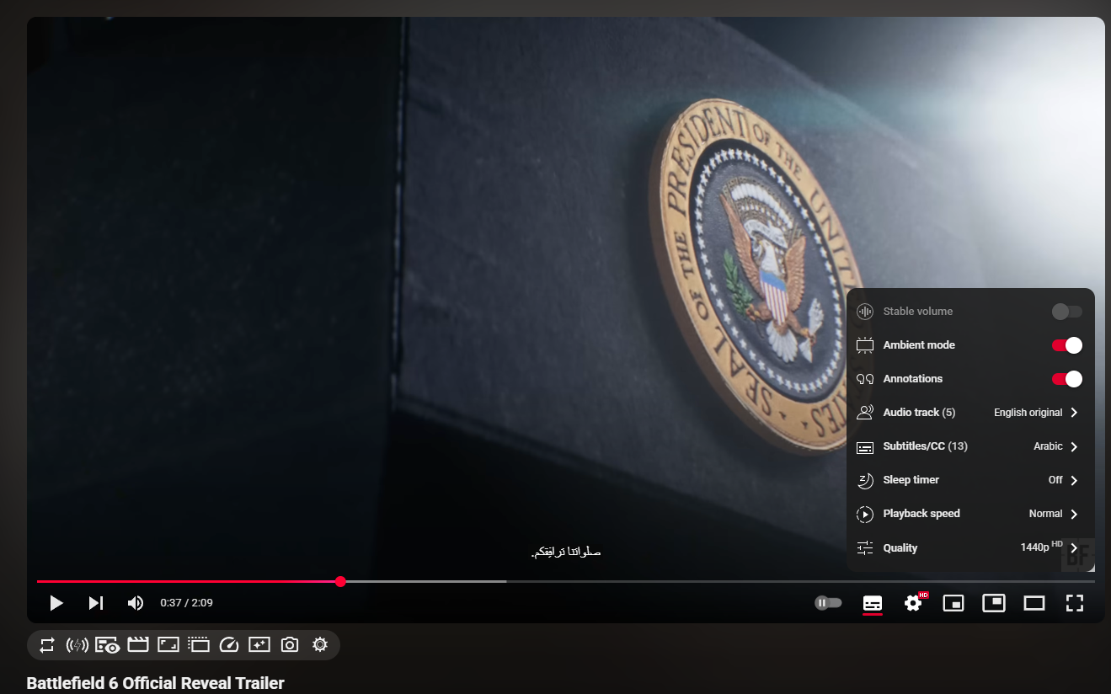Select the sleep timer Off value
Image resolution: width=1111 pixels, height=694 pixels.
1055,480
